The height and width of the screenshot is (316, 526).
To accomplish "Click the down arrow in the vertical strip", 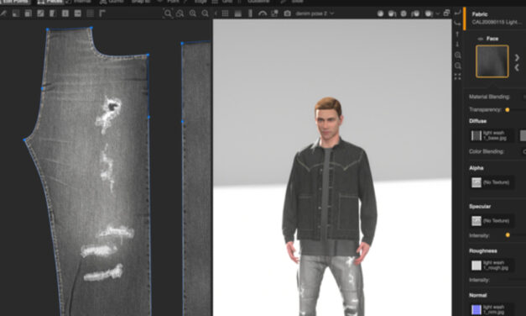I will coord(457,44).
